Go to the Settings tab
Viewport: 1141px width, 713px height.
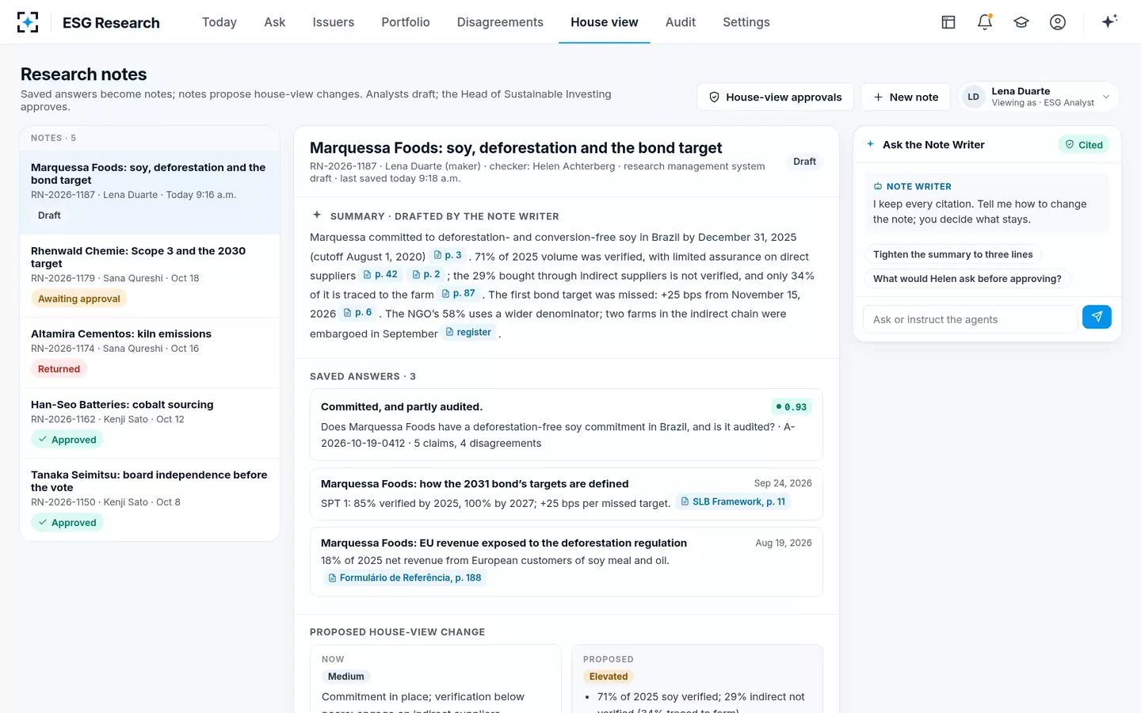click(746, 22)
